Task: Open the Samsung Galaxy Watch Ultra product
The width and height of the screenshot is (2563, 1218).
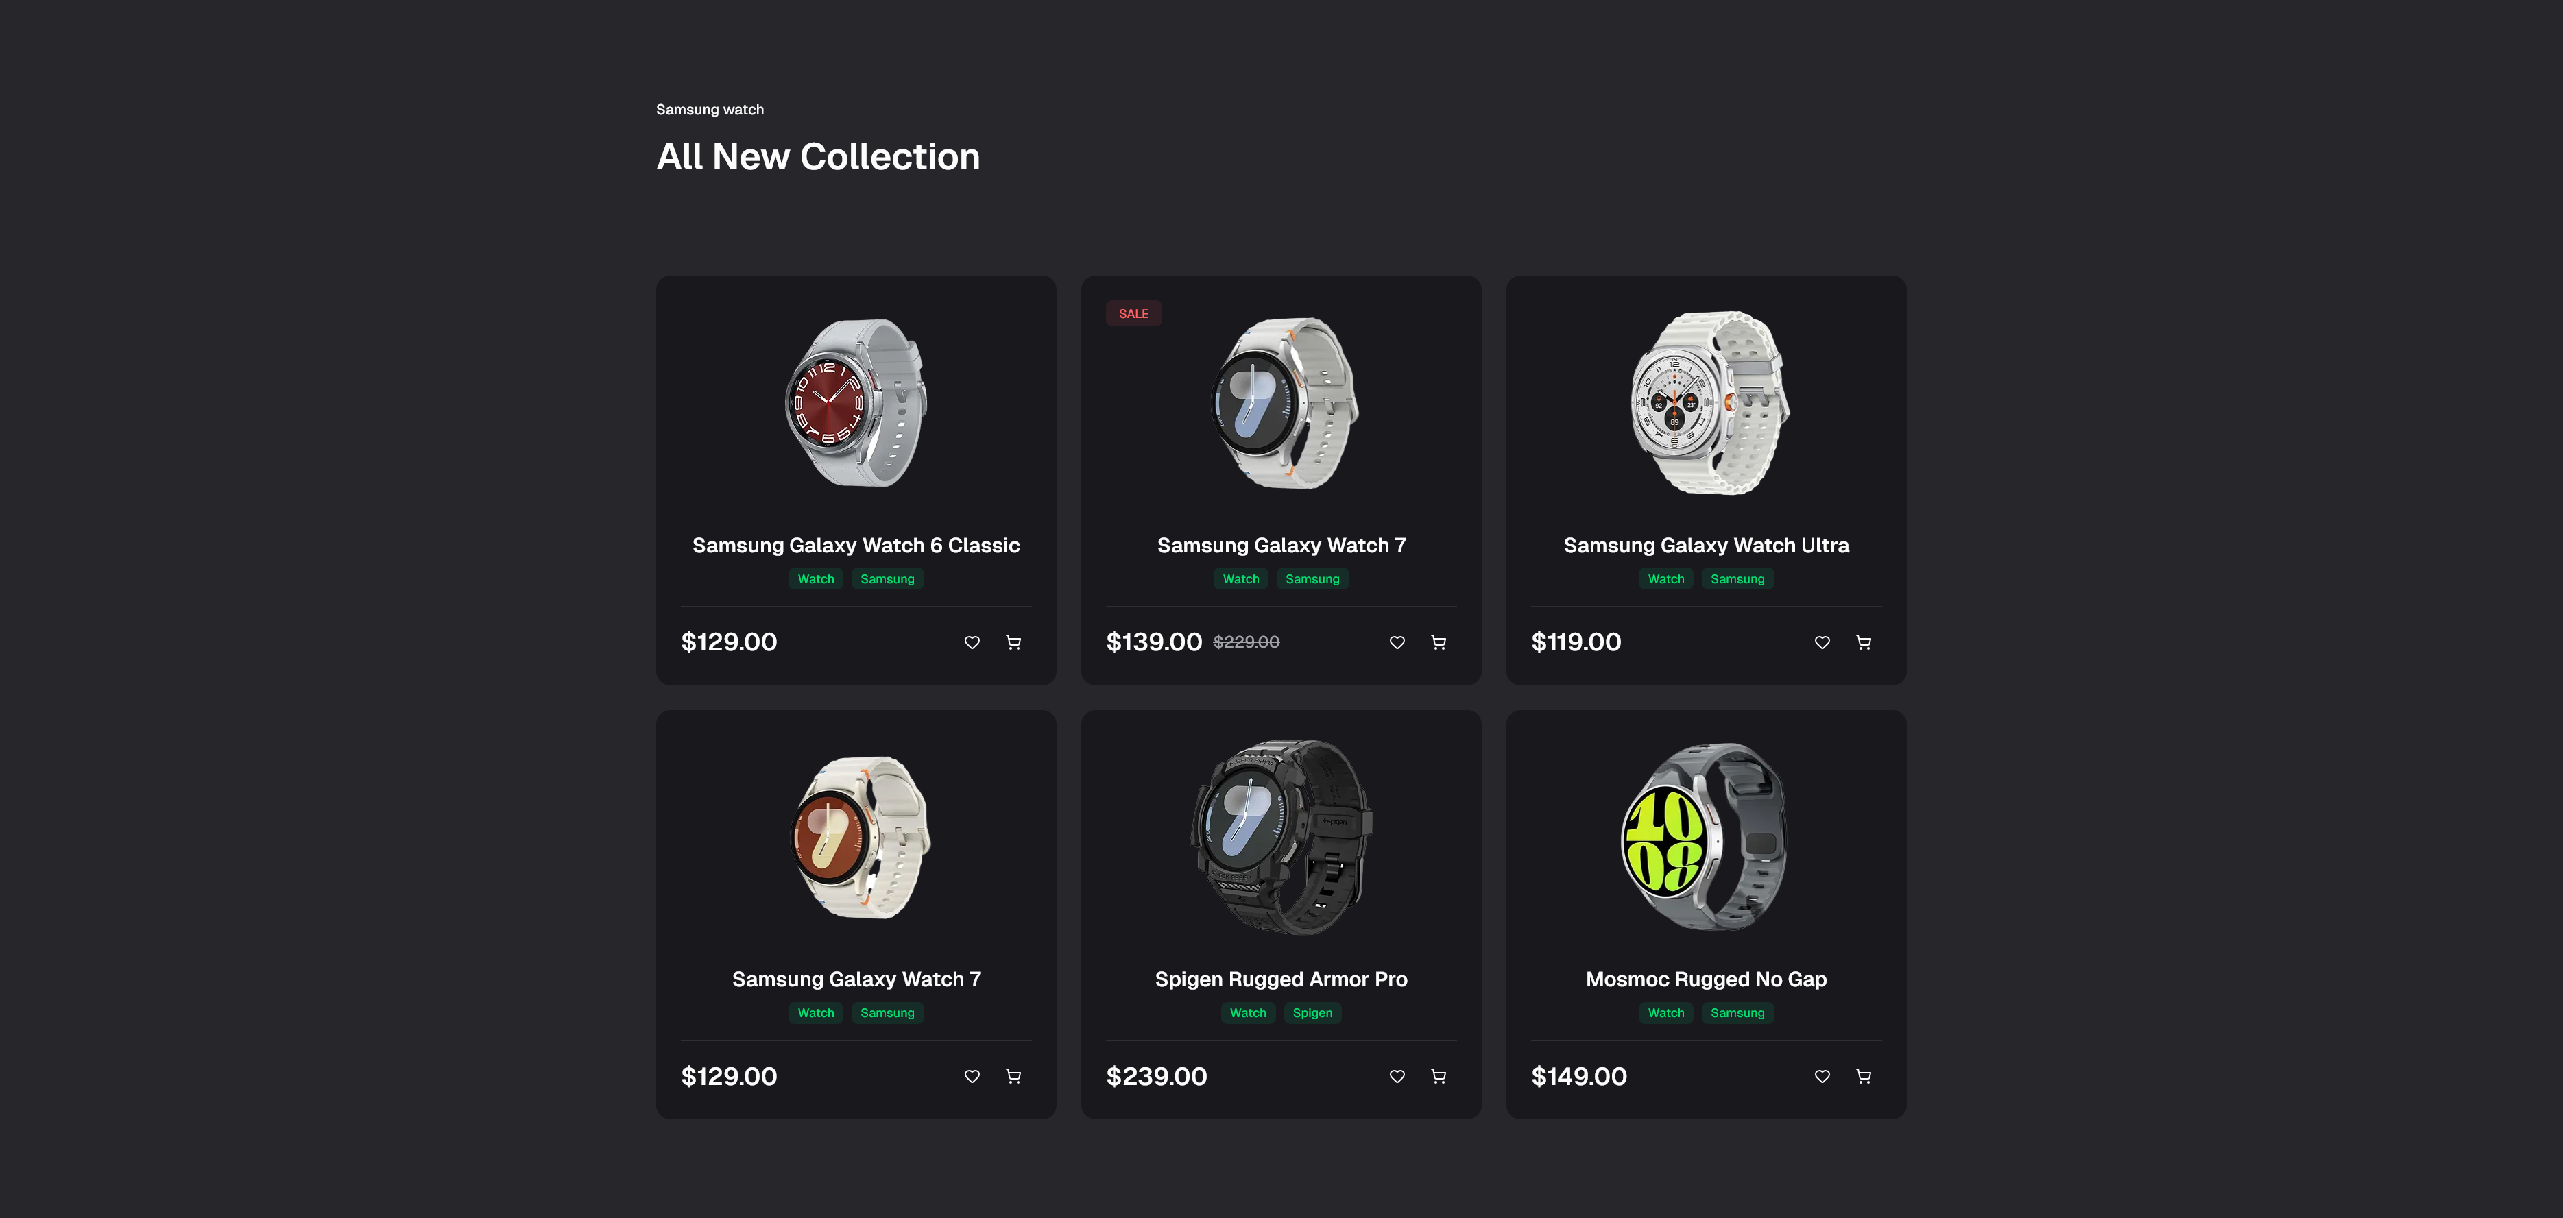Action: pyautogui.click(x=1705, y=545)
